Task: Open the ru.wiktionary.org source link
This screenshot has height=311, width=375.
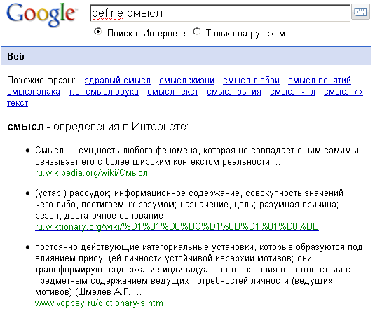Action: (x=177, y=227)
